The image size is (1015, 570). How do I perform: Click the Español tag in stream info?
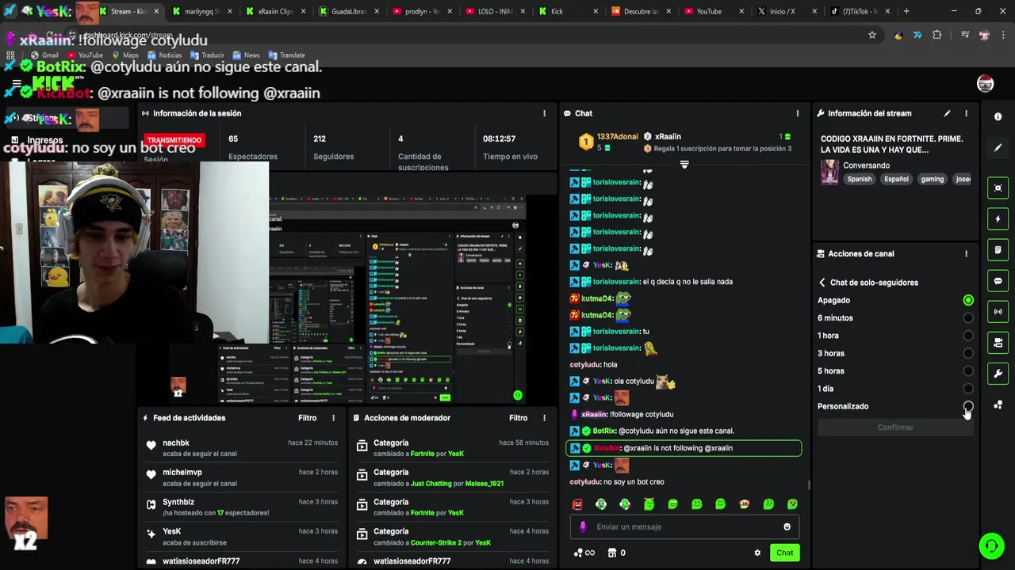896,179
